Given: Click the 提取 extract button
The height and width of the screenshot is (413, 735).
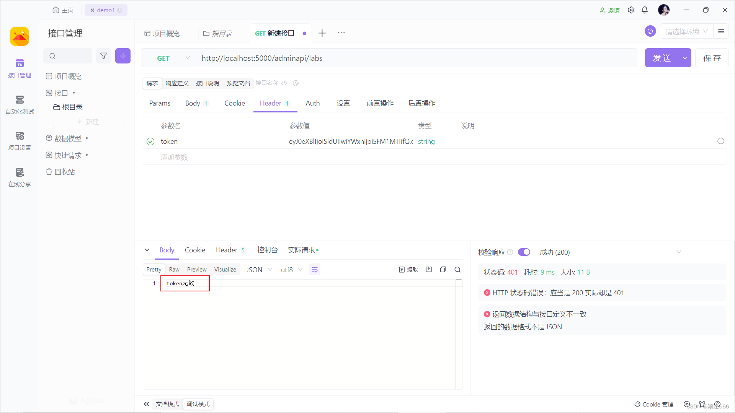Looking at the screenshot, I should [x=408, y=270].
